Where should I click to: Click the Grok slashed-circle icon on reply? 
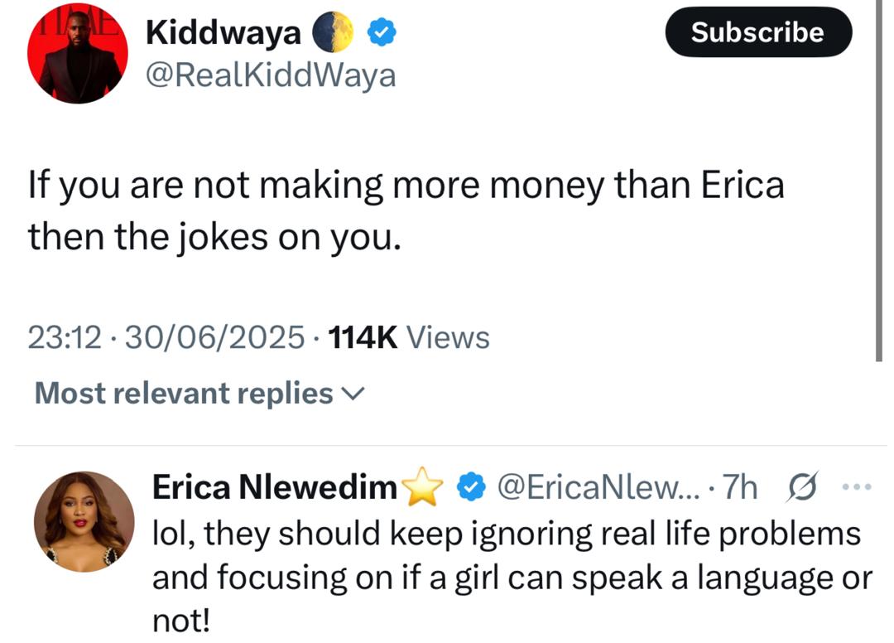tap(799, 489)
